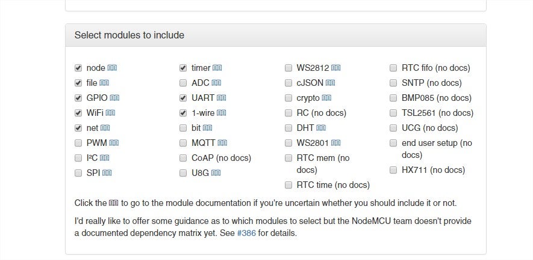Enable the ADC module checkbox

[183, 83]
